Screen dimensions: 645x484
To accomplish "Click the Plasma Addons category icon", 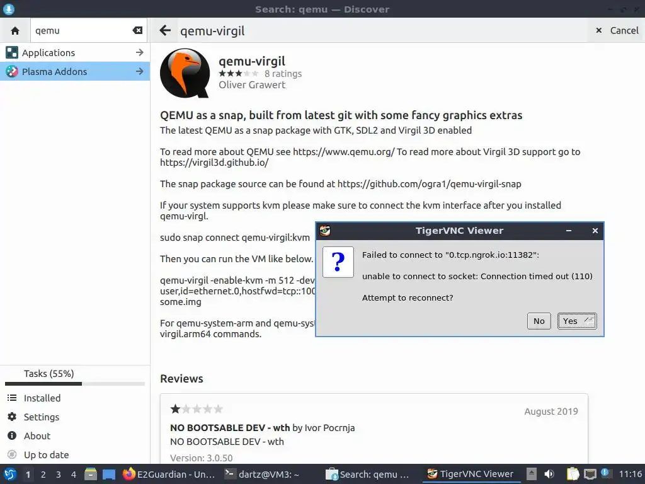I will click(12, 72).
